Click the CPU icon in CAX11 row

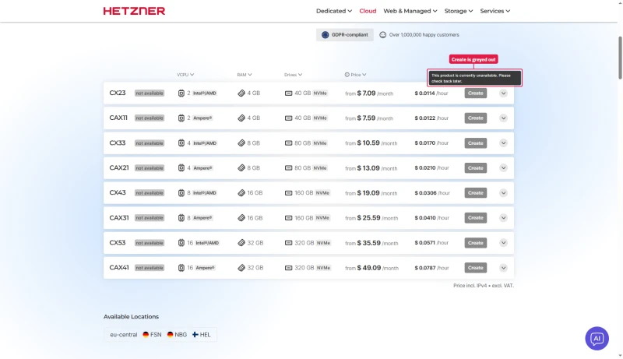[181, 118]
